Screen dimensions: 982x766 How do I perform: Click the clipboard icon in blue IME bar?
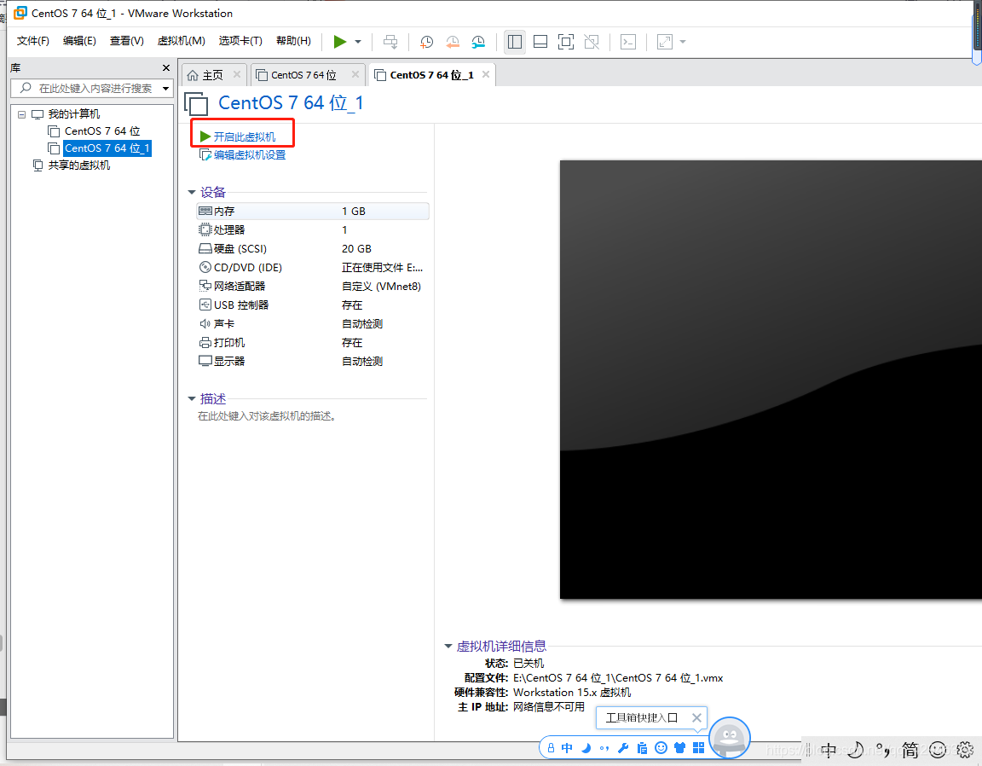pos(642,748)
